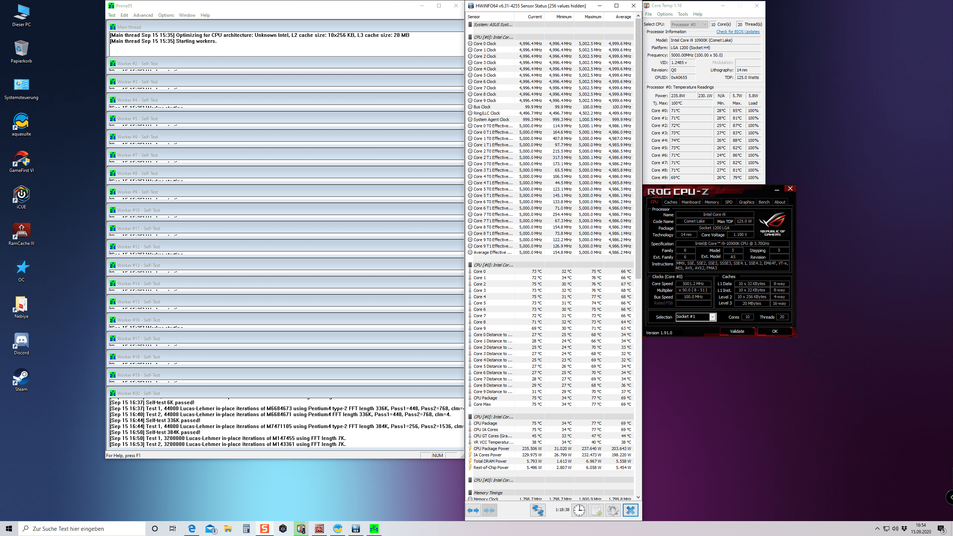Click Core Temp thermometer taskbar icon

(301, 529)
